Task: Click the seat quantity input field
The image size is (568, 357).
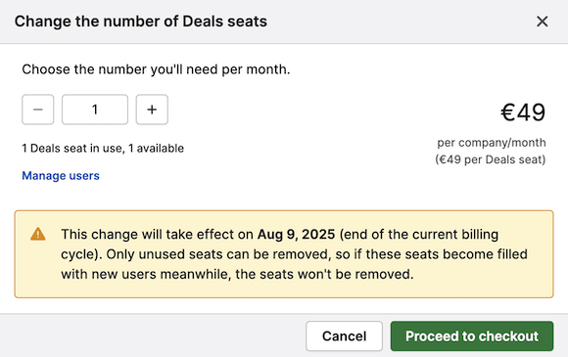Action: [x=95, y=110]
